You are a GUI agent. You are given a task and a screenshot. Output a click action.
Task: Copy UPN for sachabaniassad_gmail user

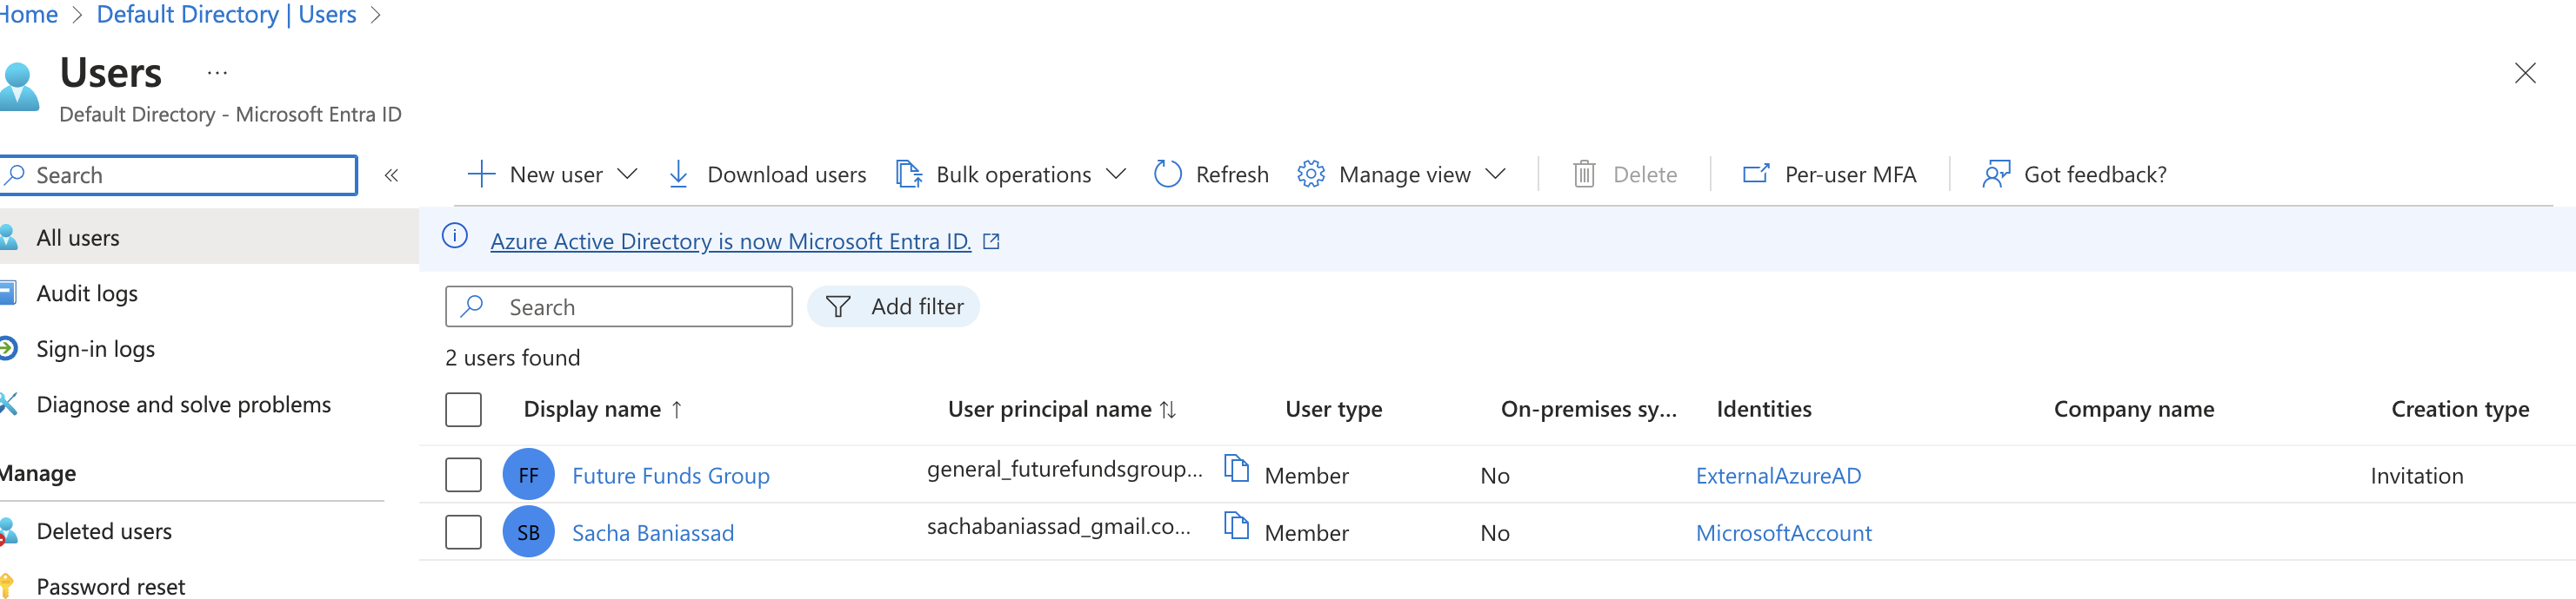[x=1237, y=526]
